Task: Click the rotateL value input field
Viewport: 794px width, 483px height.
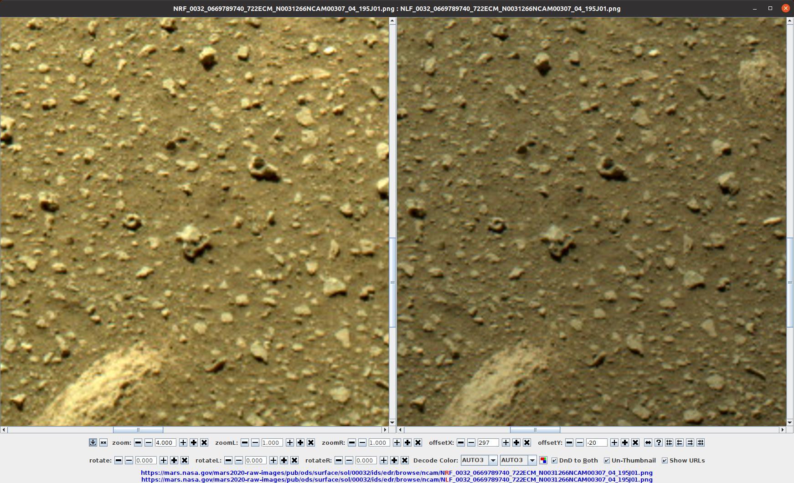Action: (x=256, y=460)
